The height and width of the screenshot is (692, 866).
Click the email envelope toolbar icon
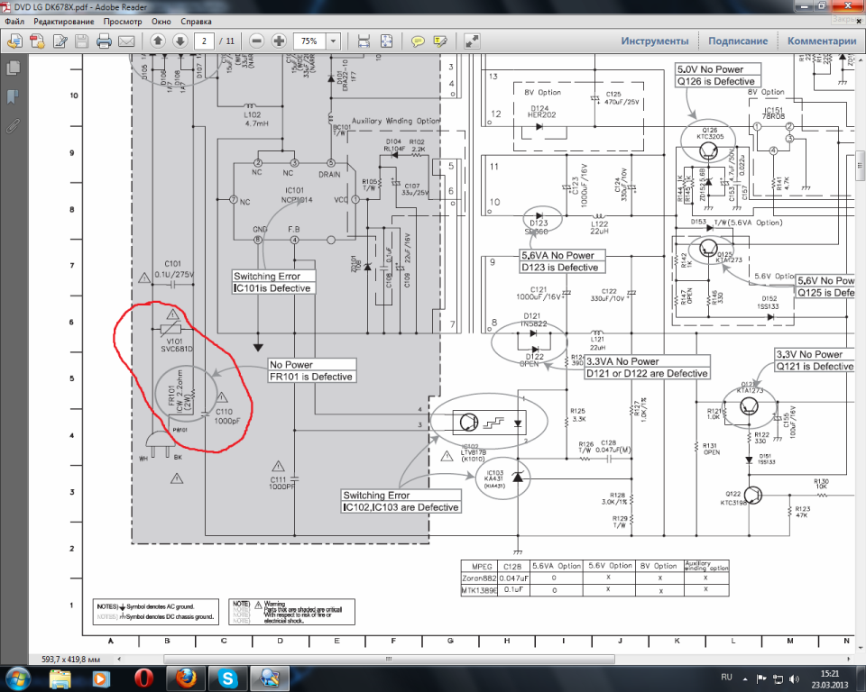pyautogui.click(x=126, y=41)
